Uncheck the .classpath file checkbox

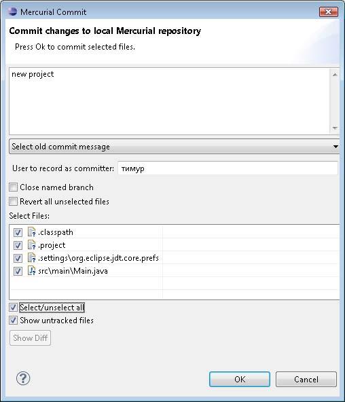coord(18,232)
